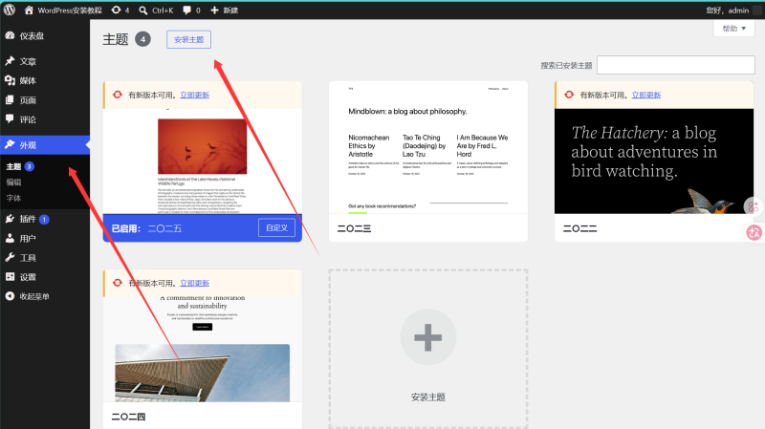Open Settings menu in the sidebar
This screenshot has height=429, width=765.
click(45, 277)
